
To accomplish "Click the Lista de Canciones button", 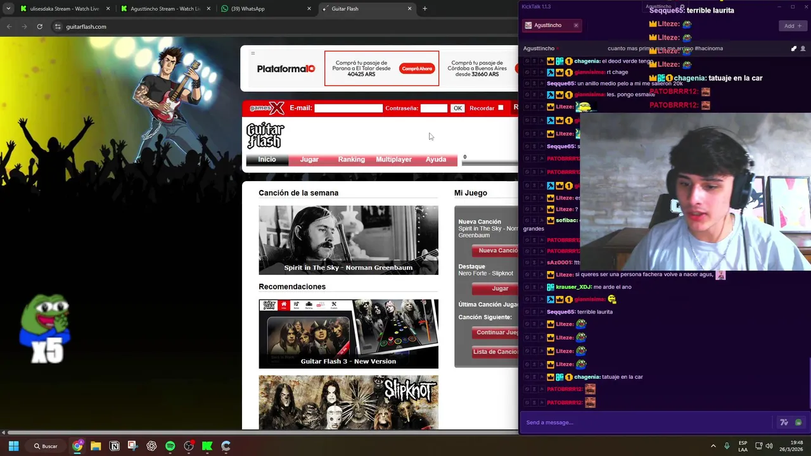I will (x=495, y=351).
